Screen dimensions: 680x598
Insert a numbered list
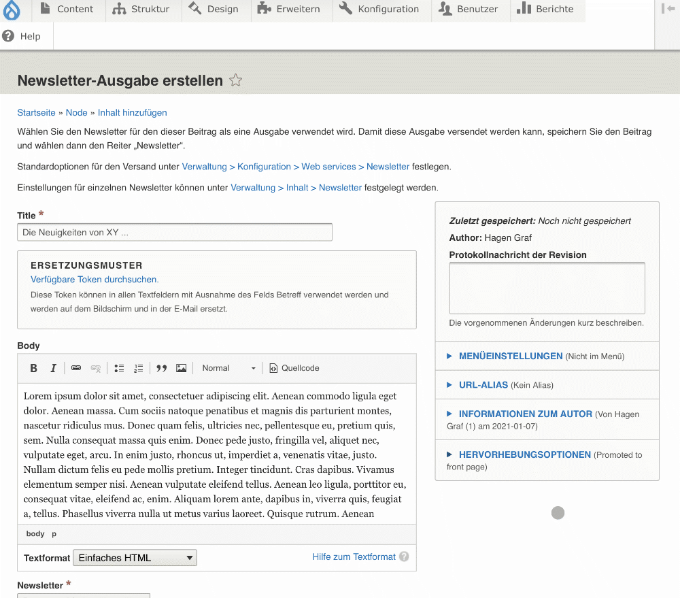click(x=138, y=368)
